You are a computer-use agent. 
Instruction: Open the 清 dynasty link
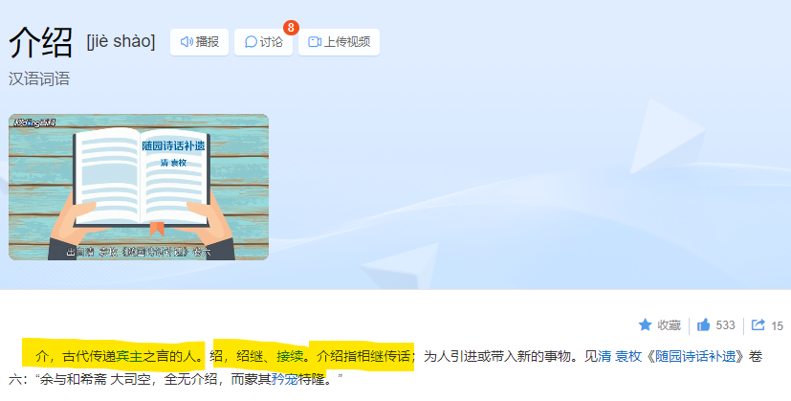tap(604, 357)
